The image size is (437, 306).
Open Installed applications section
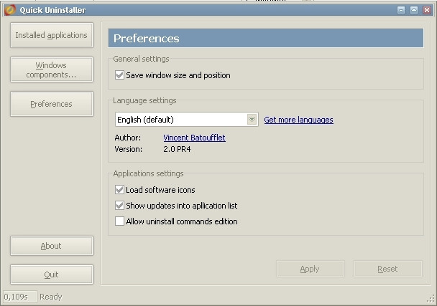pos(52,35)
